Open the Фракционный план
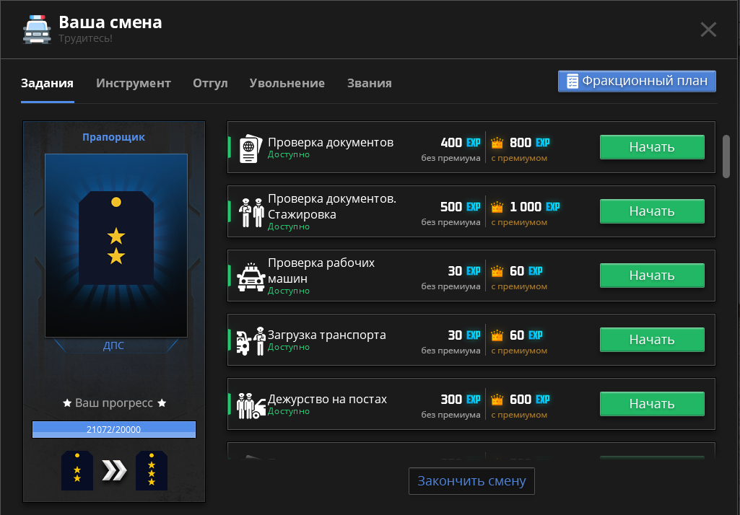The height and width of the screenshot is (515, 740). coord(637,81)
